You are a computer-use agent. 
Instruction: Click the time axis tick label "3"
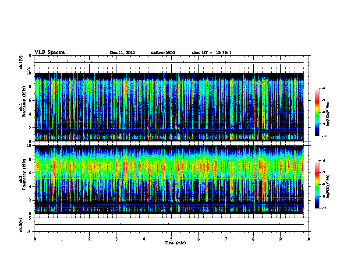(x=117, y=239)
